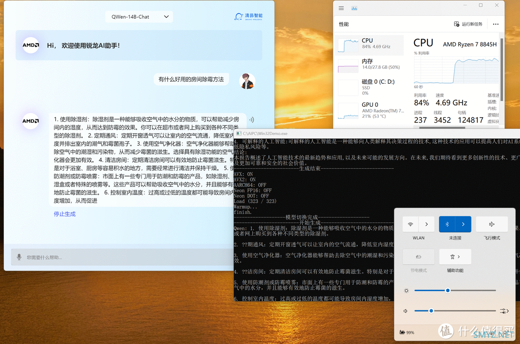This screenshot has width=520, height=344.
Task: Select the question bubble 有什么好用的房间除霉方法
Action: click(x=191, y=79)
